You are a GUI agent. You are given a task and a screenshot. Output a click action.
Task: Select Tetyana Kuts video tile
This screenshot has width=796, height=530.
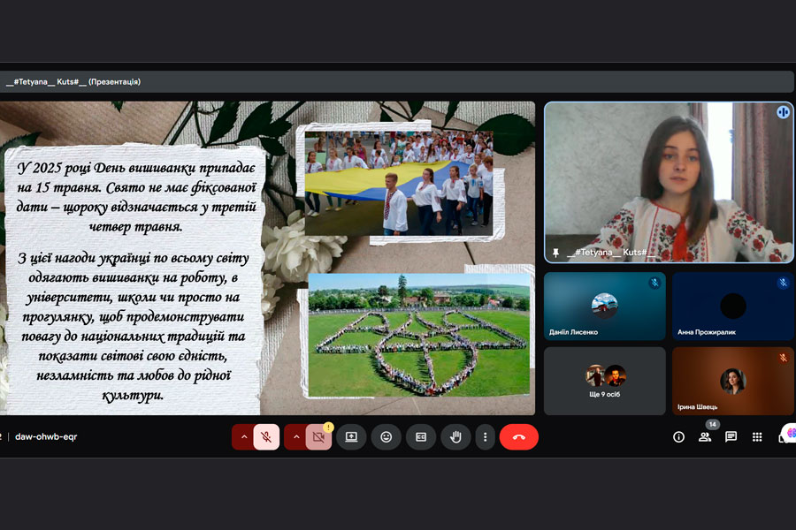coord(670,183)
